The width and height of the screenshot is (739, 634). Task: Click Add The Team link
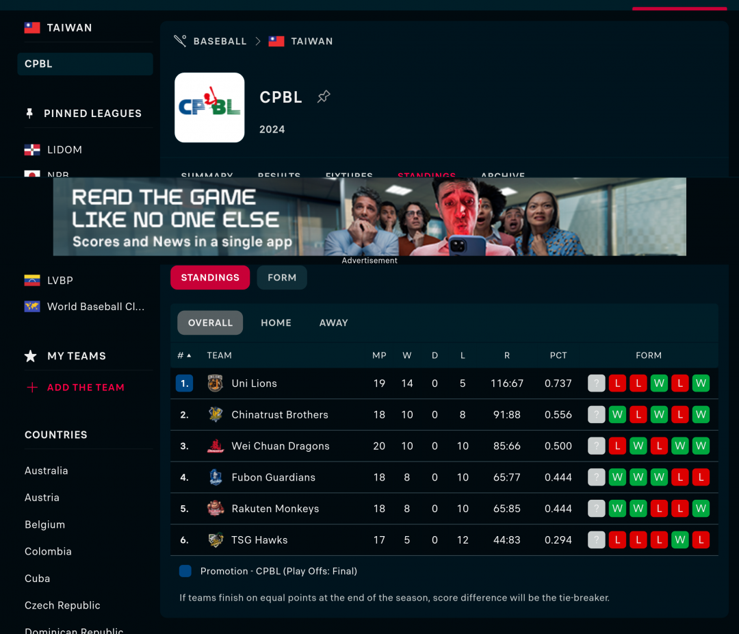(86, 388)
